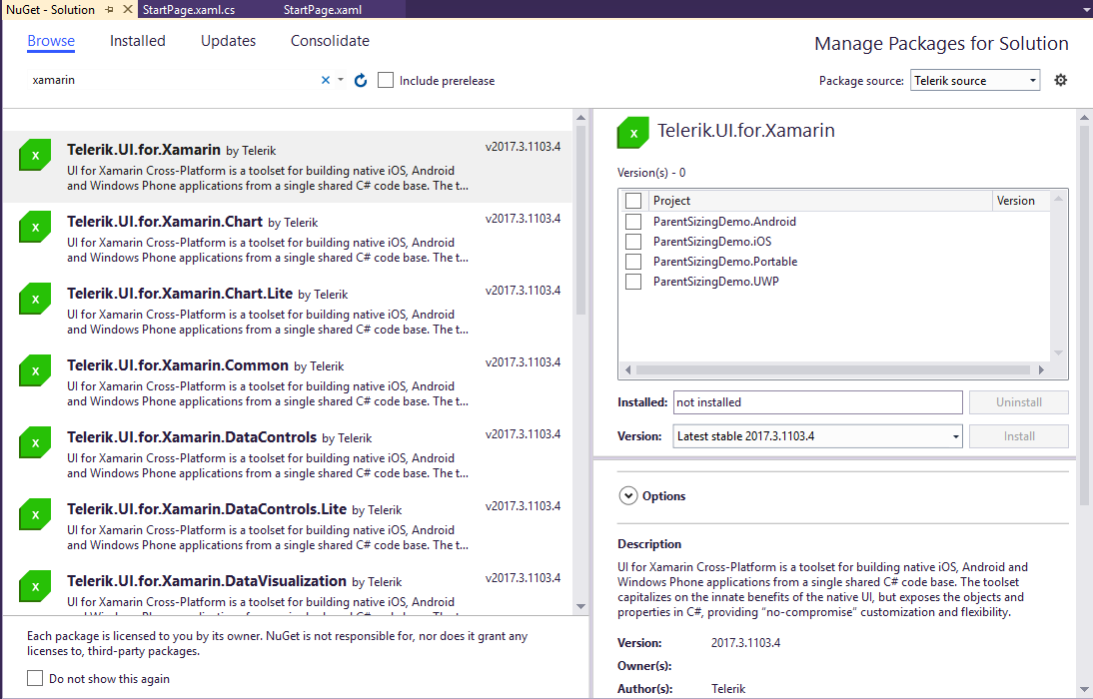
Task: Click the project list scroll right arrow
Action: coord(1041,370)
